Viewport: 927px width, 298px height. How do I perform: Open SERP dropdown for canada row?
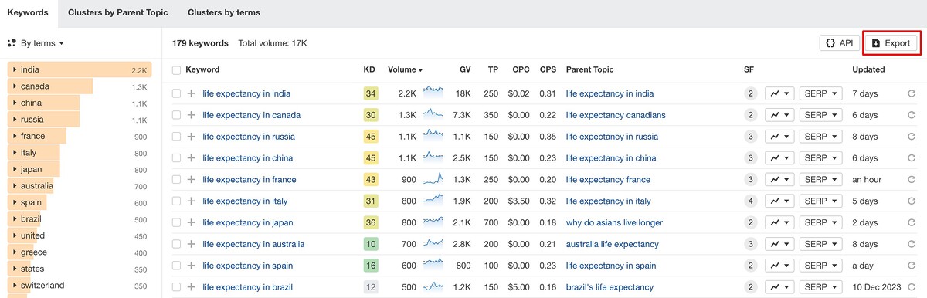820,115
